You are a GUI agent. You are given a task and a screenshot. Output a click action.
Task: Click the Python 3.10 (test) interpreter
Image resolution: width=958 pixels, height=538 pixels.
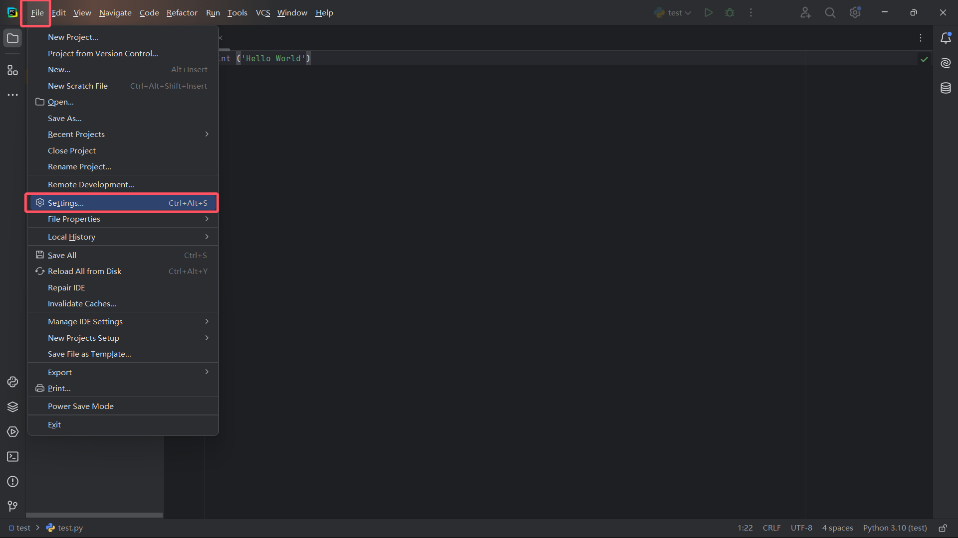coord(895,528)
